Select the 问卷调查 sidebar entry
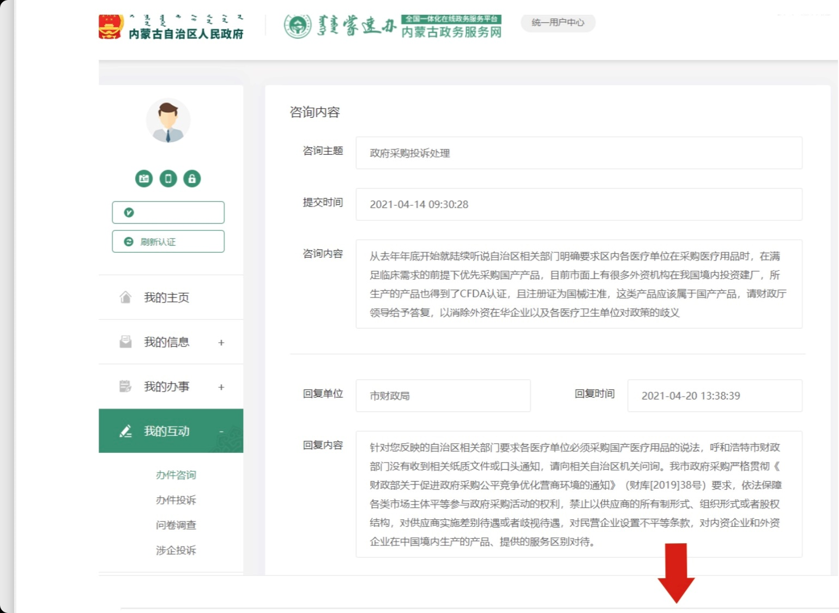 click(175, 525)
